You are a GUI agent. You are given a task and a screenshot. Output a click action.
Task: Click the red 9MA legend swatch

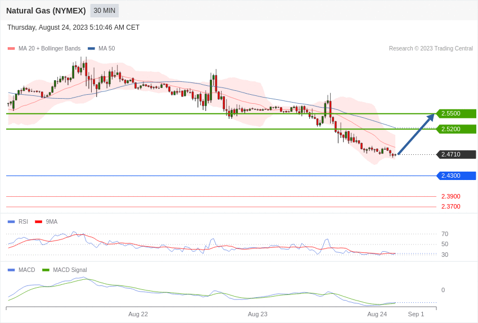(x=38, y=222)
